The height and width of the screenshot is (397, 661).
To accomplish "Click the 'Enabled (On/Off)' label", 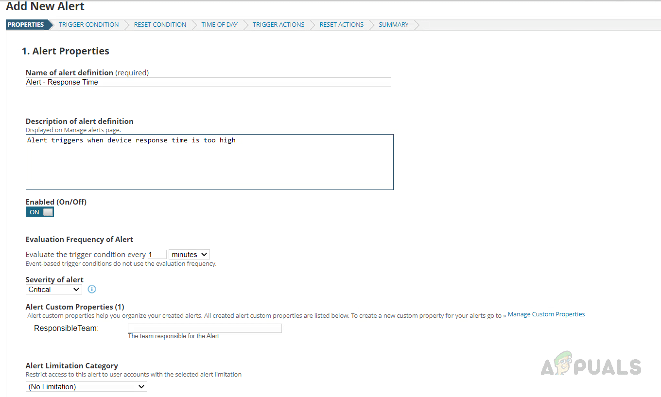I will pyautogui.click(x=56, y=202).
